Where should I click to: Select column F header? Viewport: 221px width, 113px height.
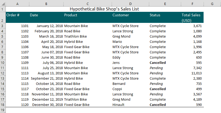[192, 4]
